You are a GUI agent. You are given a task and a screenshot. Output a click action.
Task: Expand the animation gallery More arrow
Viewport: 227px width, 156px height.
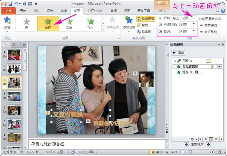tap(103, 29)
